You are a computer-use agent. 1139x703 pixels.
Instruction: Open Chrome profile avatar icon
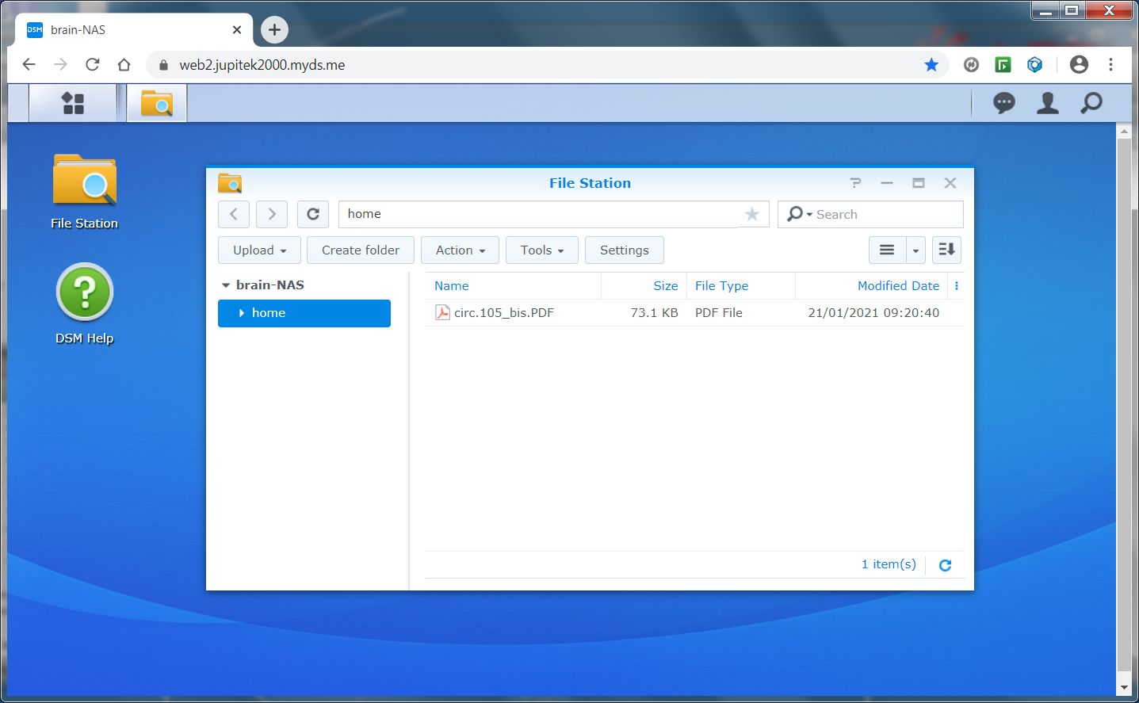1079,65
